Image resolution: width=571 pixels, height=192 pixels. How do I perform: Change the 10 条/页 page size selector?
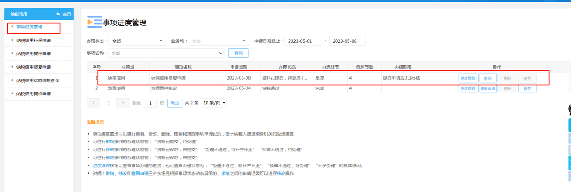214,103
